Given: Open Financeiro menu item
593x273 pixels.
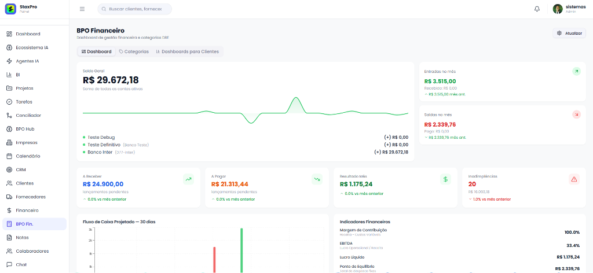Looking at the screenshot, I should pyautogui.click(x=34, y=211).
